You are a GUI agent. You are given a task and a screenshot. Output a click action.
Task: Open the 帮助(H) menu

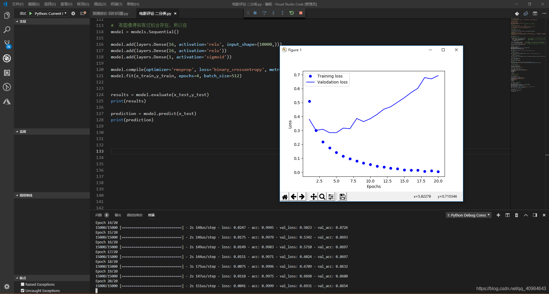(x=133, y=4)
